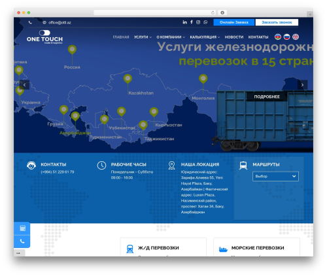Select the Азербайджан map pin
Image resolution: width=327 pixels, height=276 pixels.
click(x=75, y=116)
